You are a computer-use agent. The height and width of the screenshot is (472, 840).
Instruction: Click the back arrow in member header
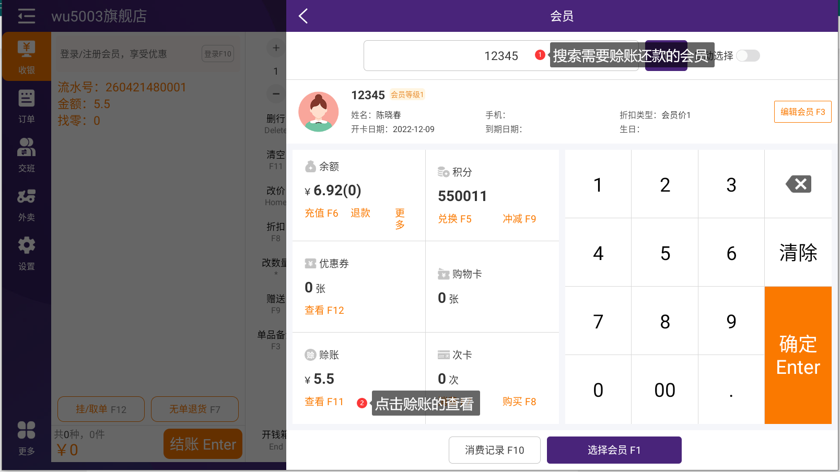[304, 16]
